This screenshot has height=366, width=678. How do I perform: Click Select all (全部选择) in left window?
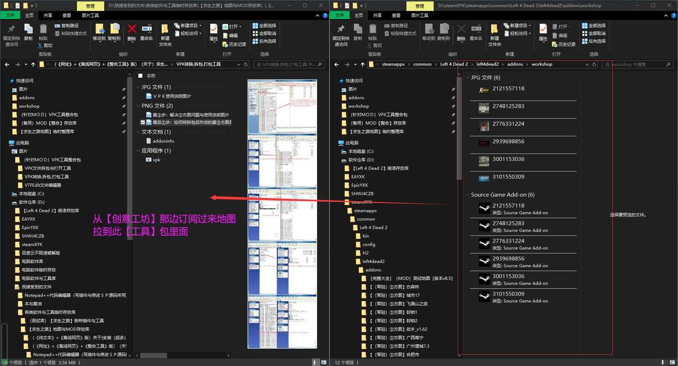(x=264, y=26)
